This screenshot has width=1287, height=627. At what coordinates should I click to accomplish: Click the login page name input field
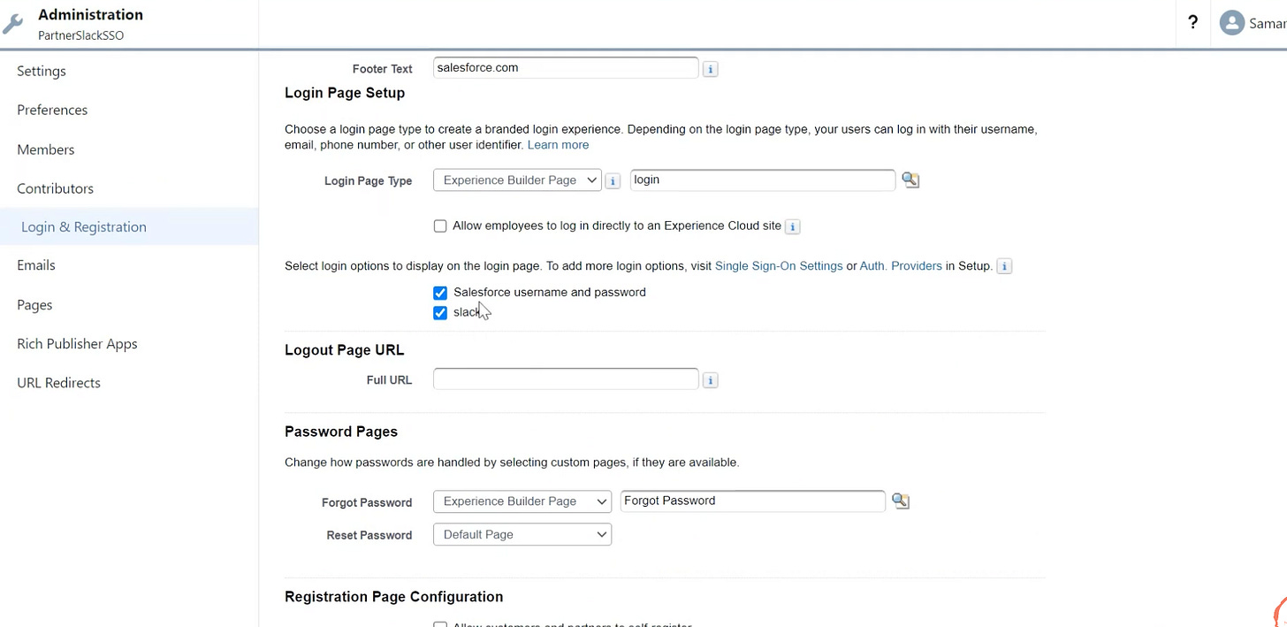tap(763, 180)
